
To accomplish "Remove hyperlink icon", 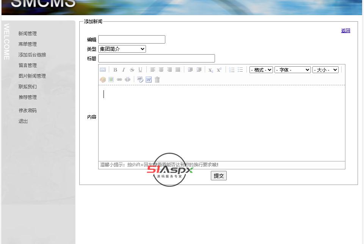I will 127,80.
